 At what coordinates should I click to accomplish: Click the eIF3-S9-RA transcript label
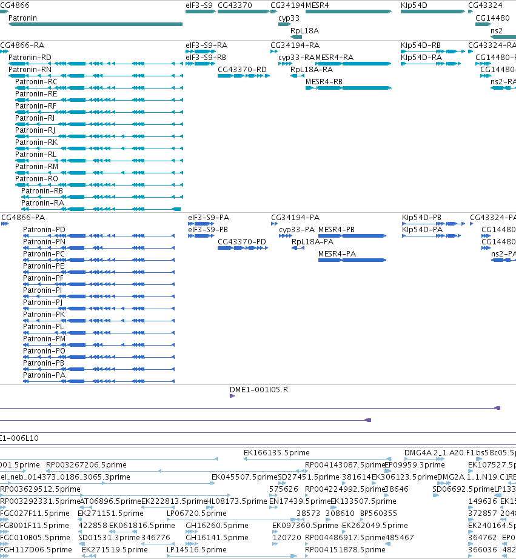[207, 45]
